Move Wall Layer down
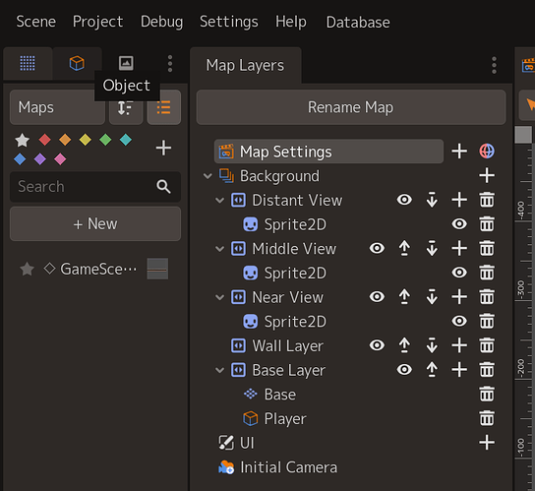Screen dimensions: 535x491 click(x=432, y=345)
